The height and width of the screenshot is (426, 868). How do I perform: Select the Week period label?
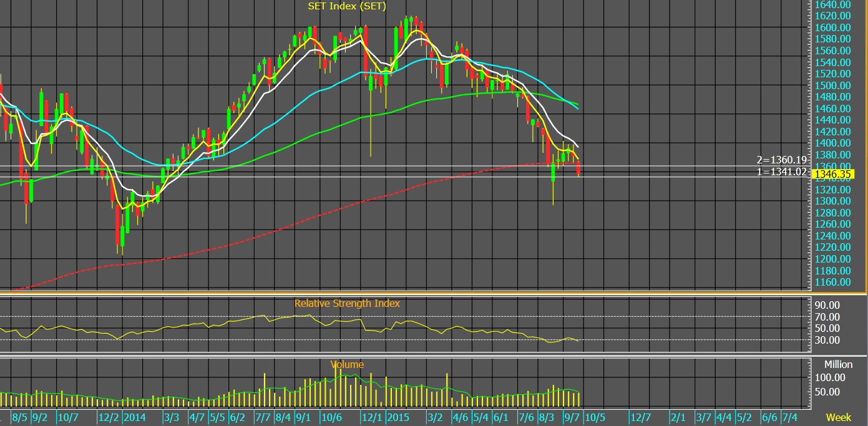point(838,417)
